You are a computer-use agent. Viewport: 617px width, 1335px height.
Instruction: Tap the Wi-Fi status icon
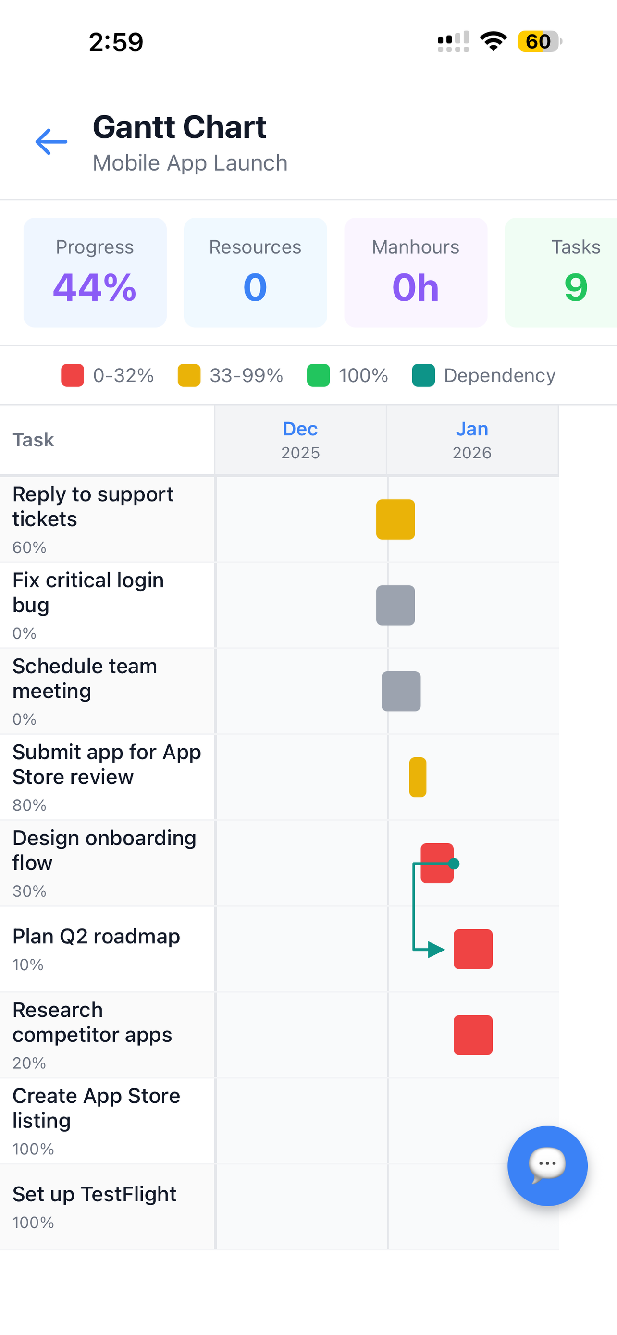point(493,41)
